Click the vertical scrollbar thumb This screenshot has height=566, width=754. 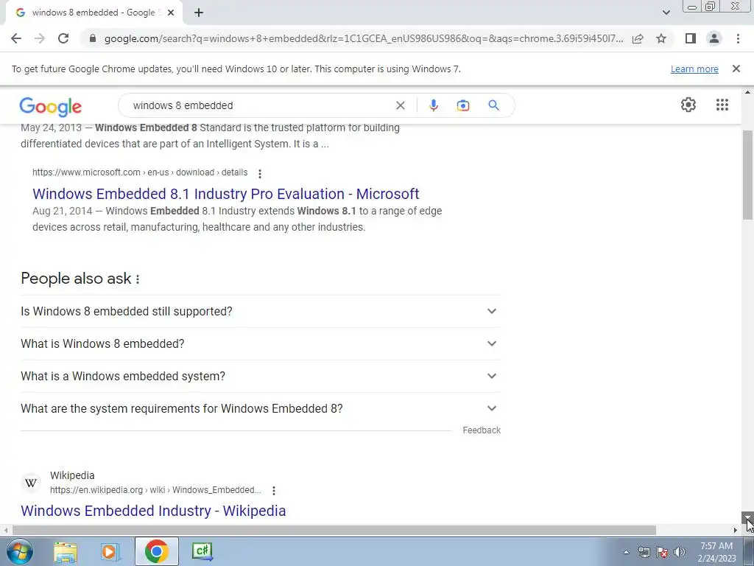[x=747, y=174]
